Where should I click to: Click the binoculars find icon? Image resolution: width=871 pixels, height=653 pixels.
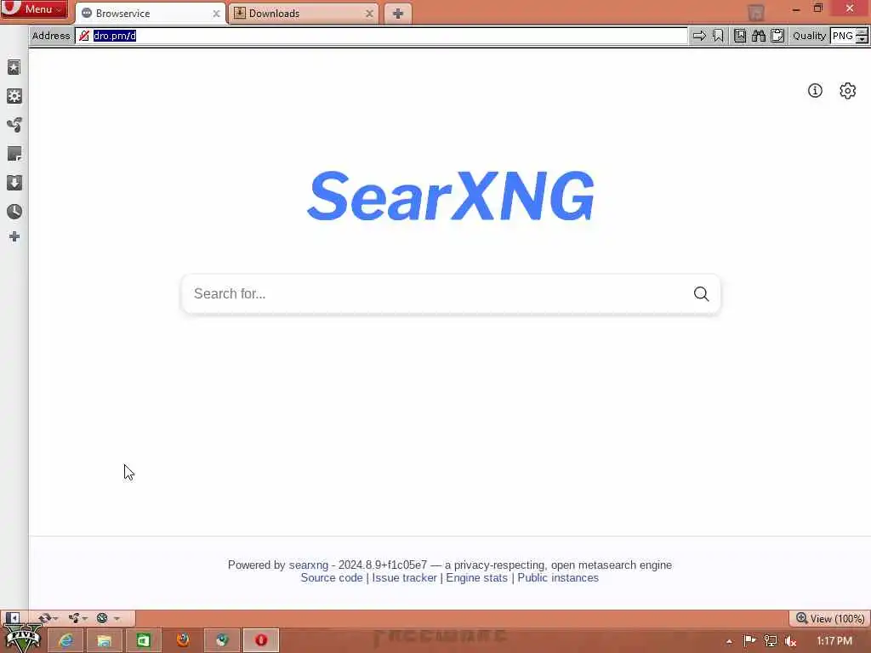point(759,36)
